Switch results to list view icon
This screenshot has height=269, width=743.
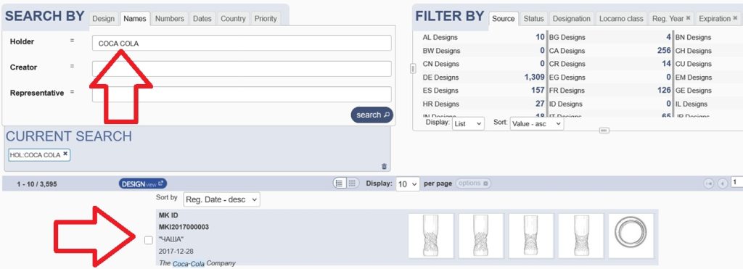pyautogui.click(x=340, y=183)
